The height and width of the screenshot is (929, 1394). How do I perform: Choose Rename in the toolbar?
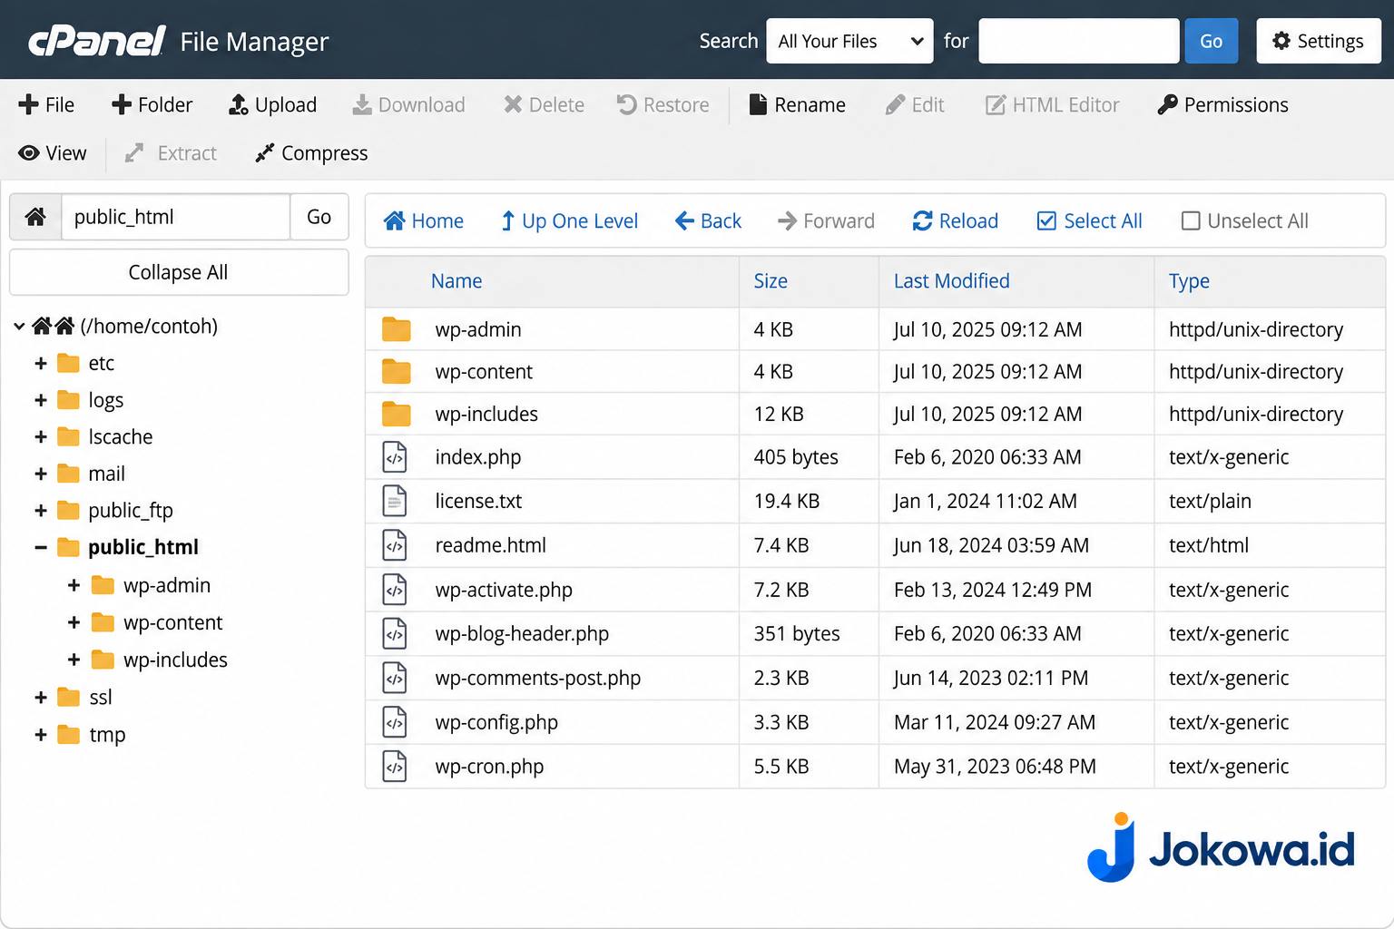click(x=797, y=104)
